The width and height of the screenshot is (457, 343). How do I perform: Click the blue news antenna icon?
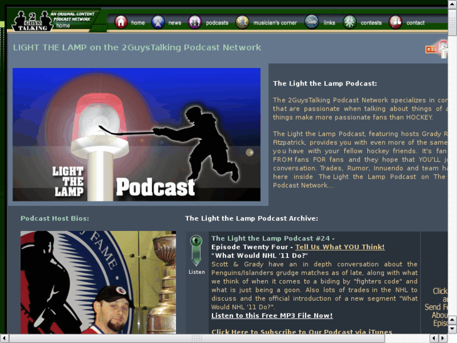pyautogui.click(x=158, y=22)
